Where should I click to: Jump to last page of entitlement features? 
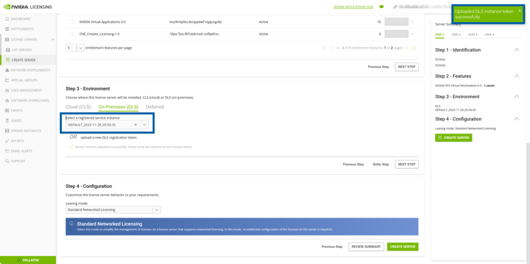coord(414,48)
